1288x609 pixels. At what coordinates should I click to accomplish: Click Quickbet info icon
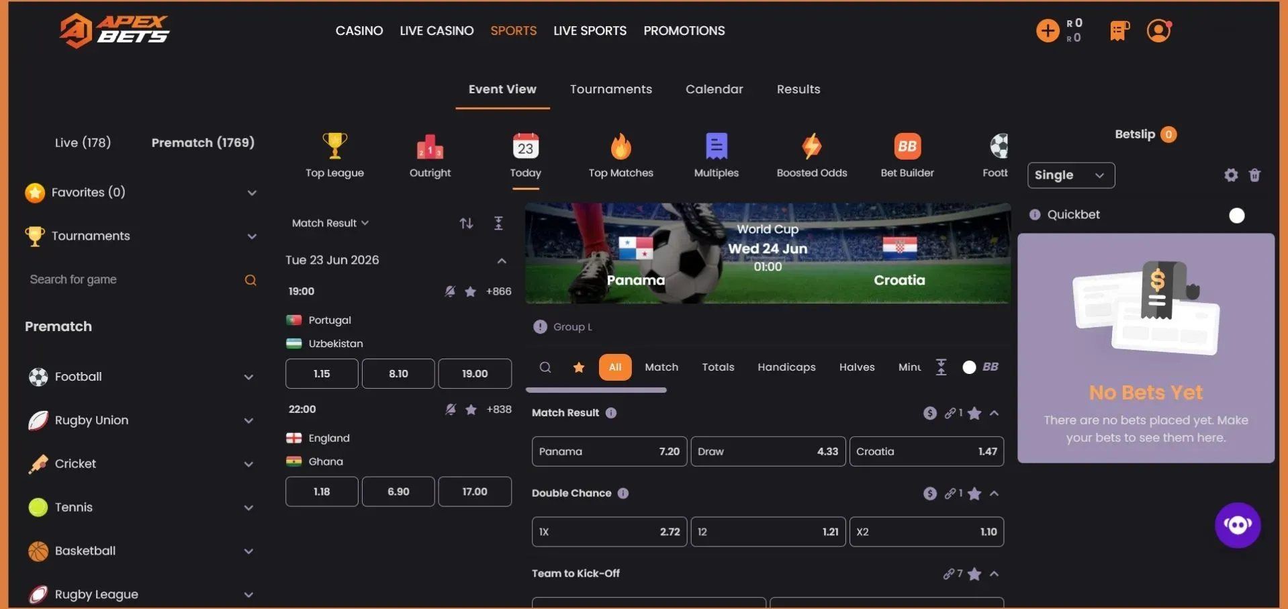[x=1035, y=215]
